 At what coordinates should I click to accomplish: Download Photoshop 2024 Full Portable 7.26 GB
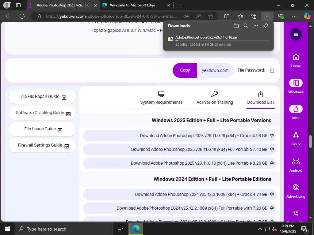pyautogui.click(x=180, y=208)
